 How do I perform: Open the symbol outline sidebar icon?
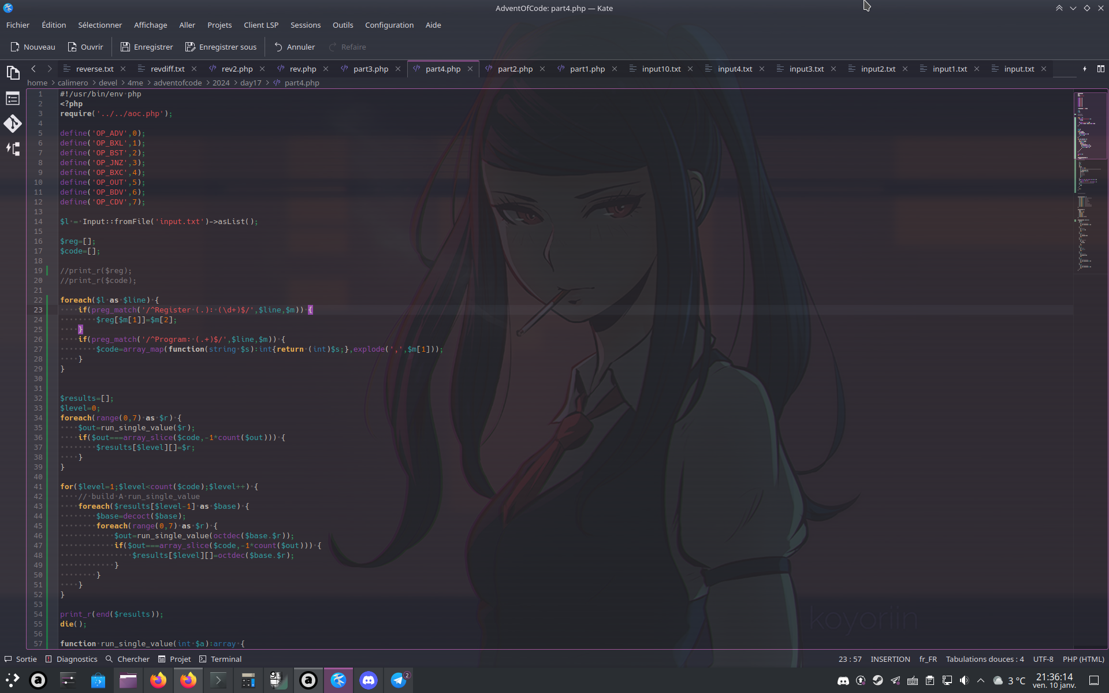[13, 99]
